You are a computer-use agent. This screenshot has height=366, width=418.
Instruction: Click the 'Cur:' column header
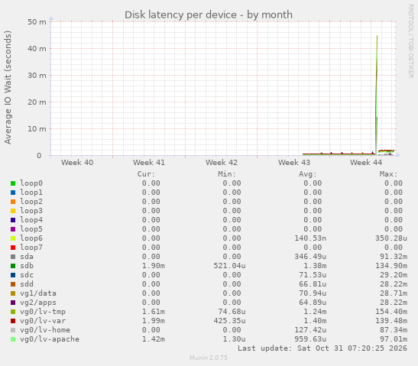[x=146, y=174]
